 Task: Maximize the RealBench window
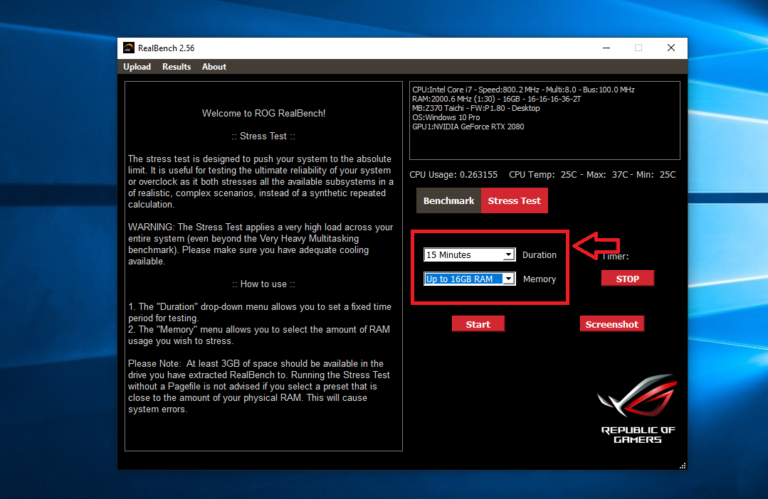(638, 48)
